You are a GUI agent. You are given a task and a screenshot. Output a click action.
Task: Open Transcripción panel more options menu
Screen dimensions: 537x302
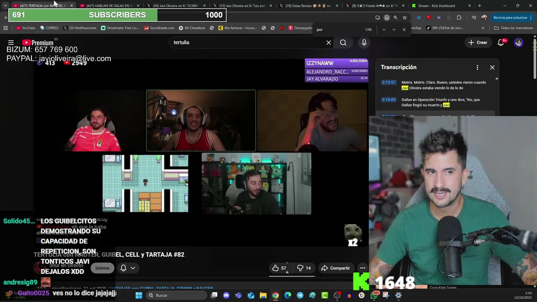click(x=477, y=67)
